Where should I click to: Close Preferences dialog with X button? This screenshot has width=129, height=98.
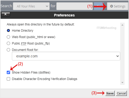pos(6,14)
